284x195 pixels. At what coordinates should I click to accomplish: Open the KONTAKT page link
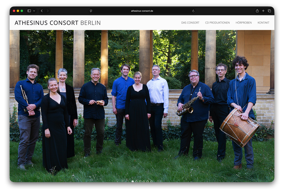(263, 23)
